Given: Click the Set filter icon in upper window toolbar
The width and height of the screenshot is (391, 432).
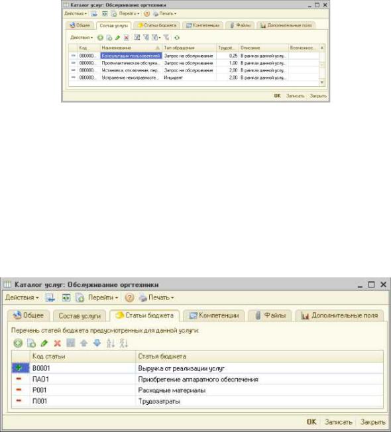Looking at the screenshot, I should (x=137, y=37).
